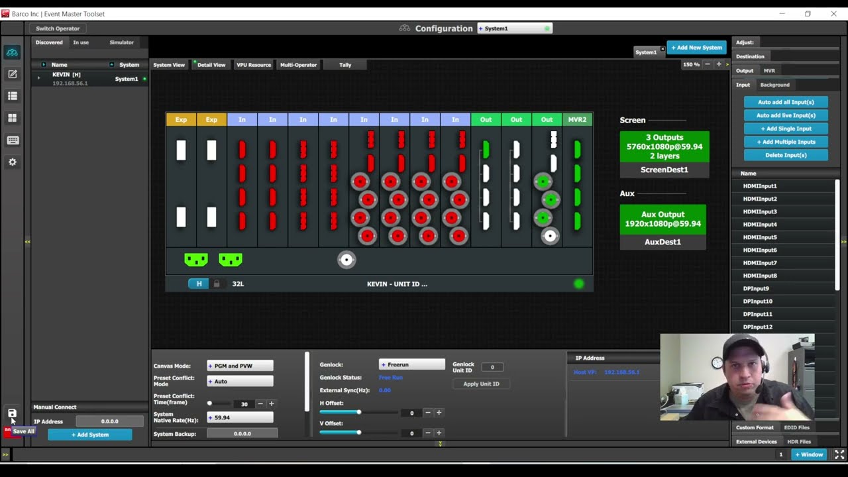Open the edit pencil sidebar page
This screenshot has width=848, height=477.
12,74
